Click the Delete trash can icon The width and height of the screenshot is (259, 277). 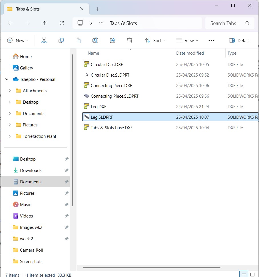click(130, 40)
